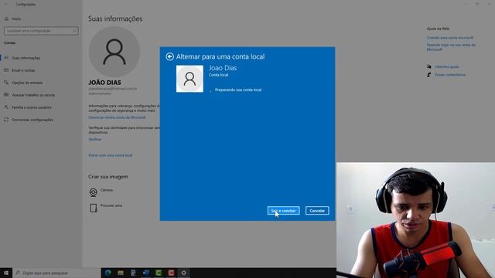The height and width of the screenshot is (278, 495).
Task: Click the 'Enviar comentários' link
Action: pyautogui.click(x=450, y=75)
